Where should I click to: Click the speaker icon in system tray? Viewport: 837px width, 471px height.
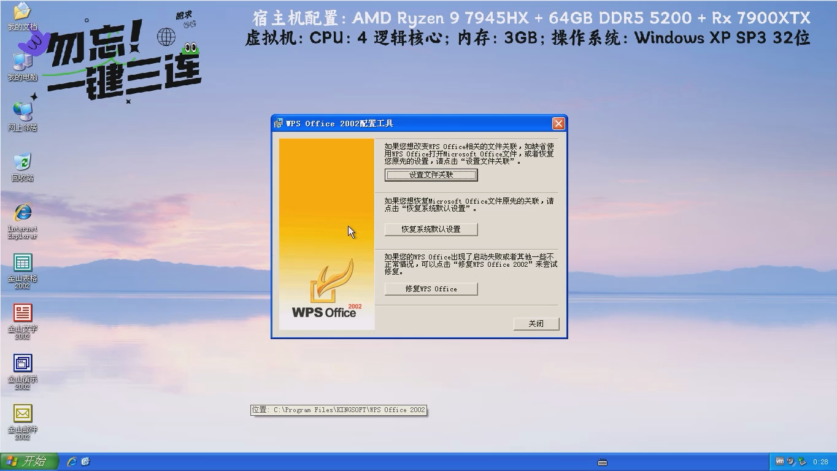click(x=791, y=461)
